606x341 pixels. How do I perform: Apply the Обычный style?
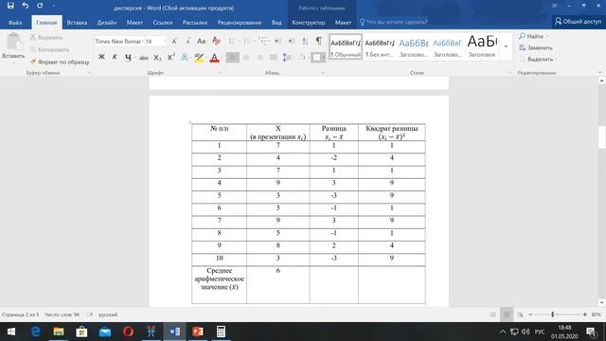[x=346, y=46]
